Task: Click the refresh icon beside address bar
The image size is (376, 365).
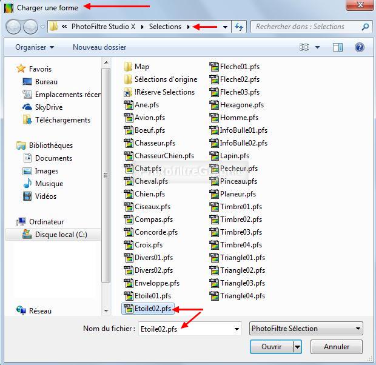Action: [x=239, y=27]
